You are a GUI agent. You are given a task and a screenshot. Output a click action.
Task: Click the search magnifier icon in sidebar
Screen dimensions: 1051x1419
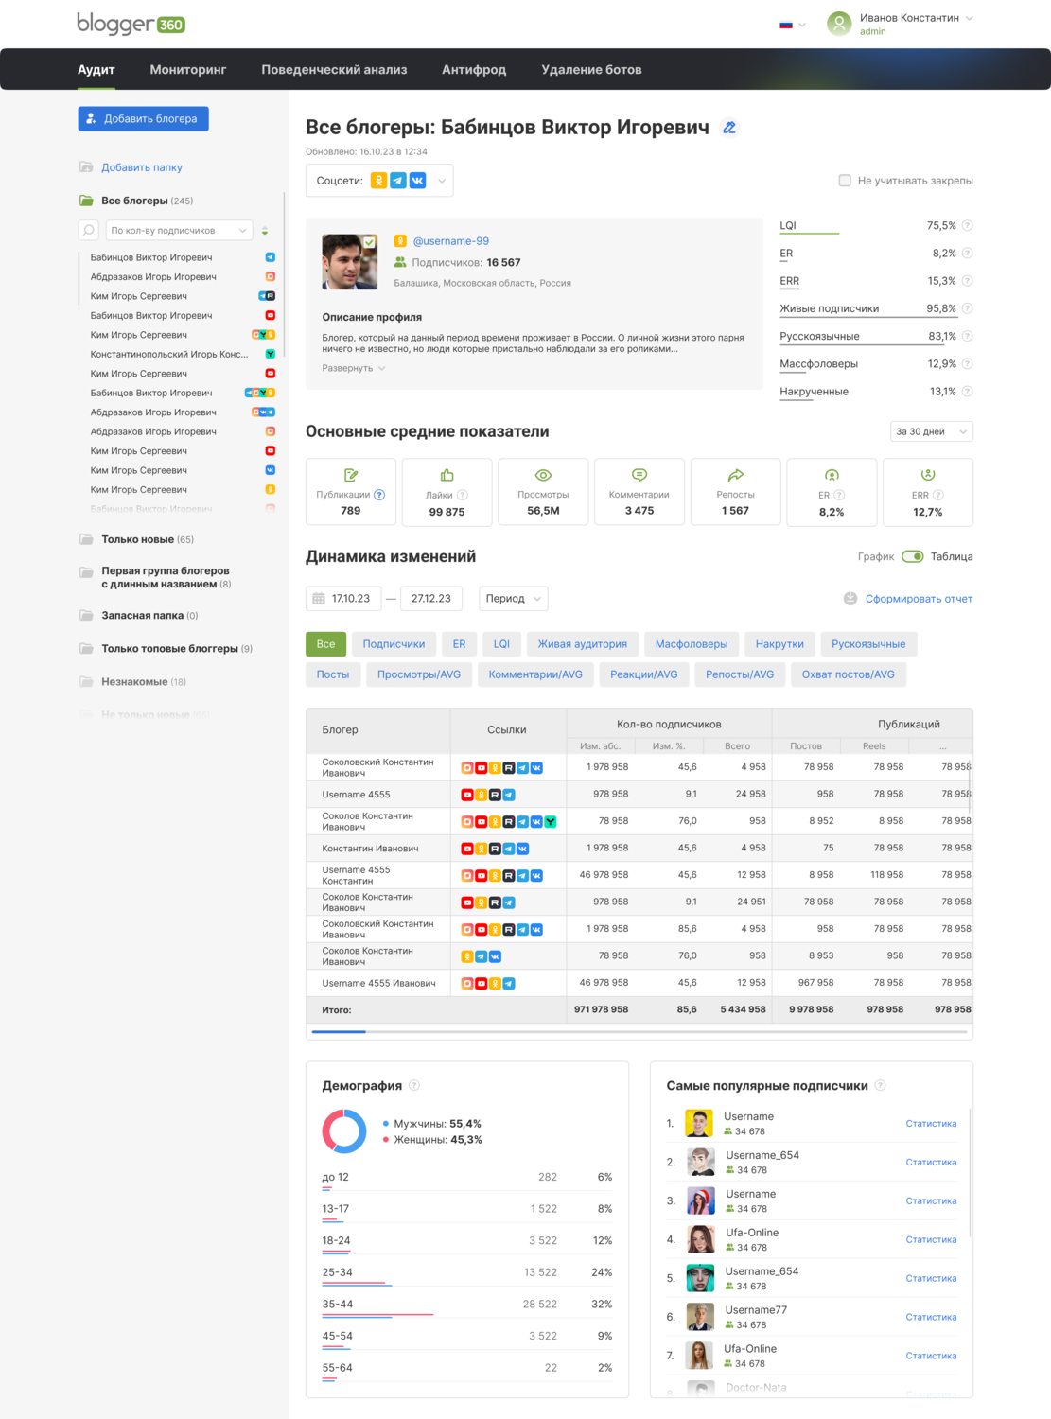coord(89,230)
